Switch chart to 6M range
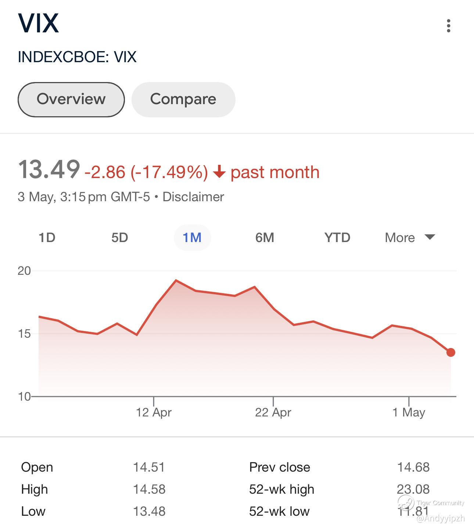474x529 pixels. (x=265, y=238)
